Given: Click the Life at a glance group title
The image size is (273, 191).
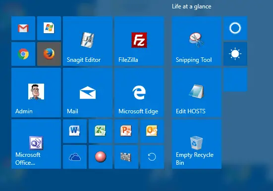Looking at the screenshot, I should pos(192,6).
